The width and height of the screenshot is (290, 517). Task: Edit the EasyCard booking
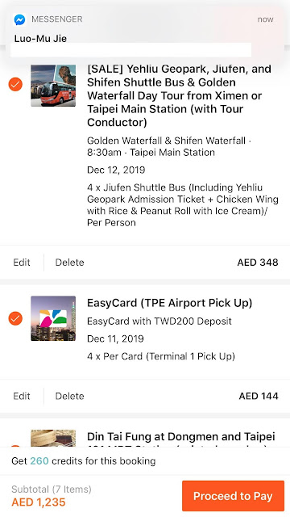click(x=22, y=396)
